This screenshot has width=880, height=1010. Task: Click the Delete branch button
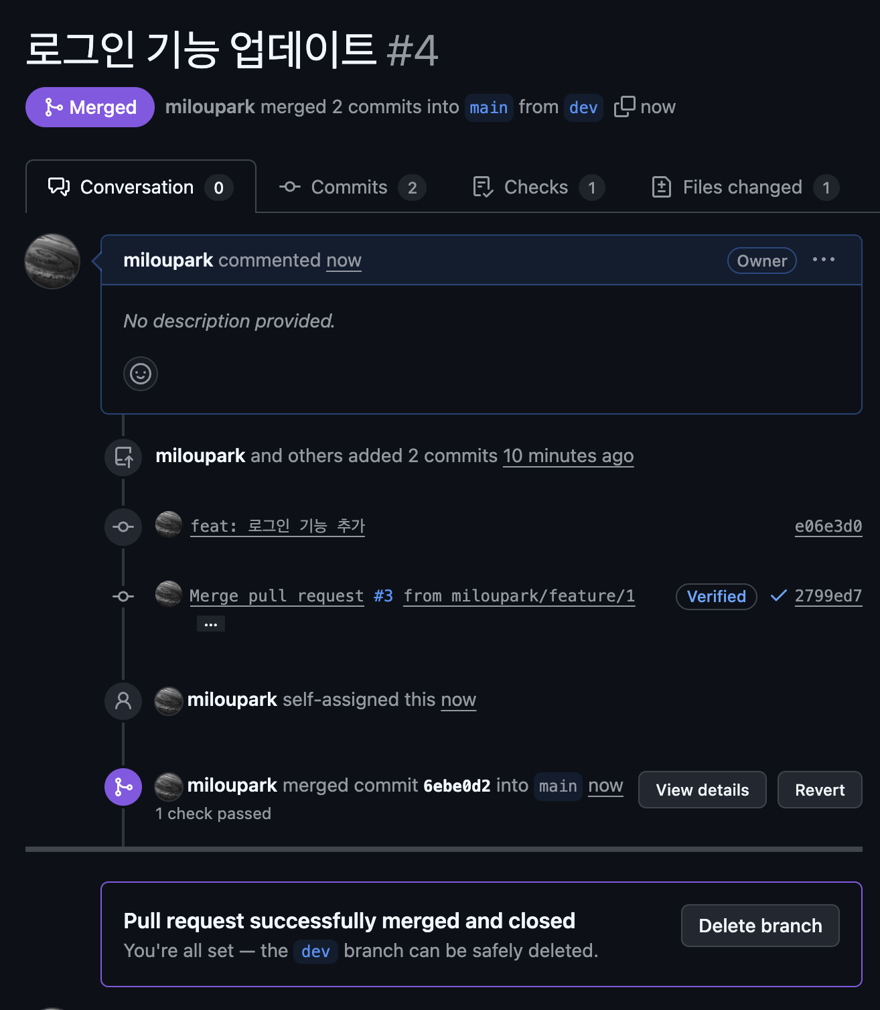click(x=760, y=926)
